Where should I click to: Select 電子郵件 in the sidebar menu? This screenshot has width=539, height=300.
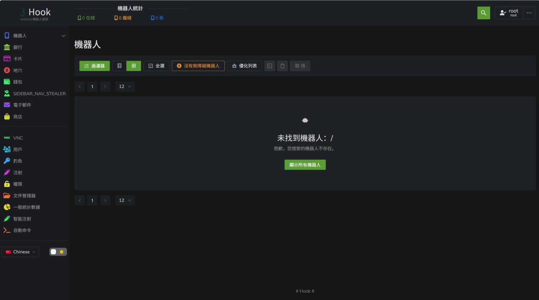(x=22, y=105)
